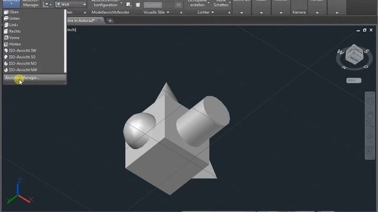The width and height of the screenshot is (378, 212).
Task: Click the visual style cube icon
Action: click(x=138, y=5)
